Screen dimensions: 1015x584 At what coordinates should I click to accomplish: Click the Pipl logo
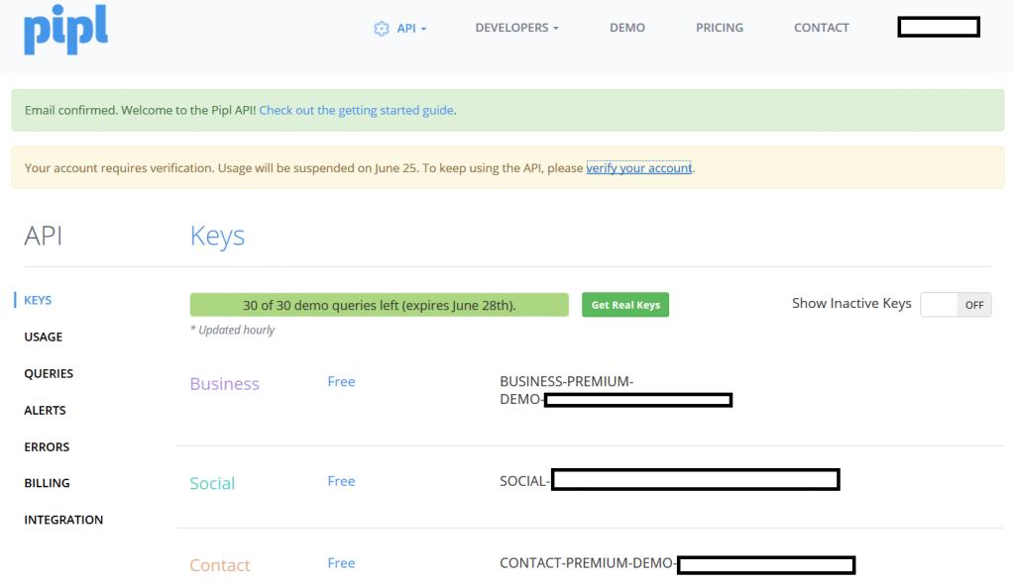click(66, 30)
